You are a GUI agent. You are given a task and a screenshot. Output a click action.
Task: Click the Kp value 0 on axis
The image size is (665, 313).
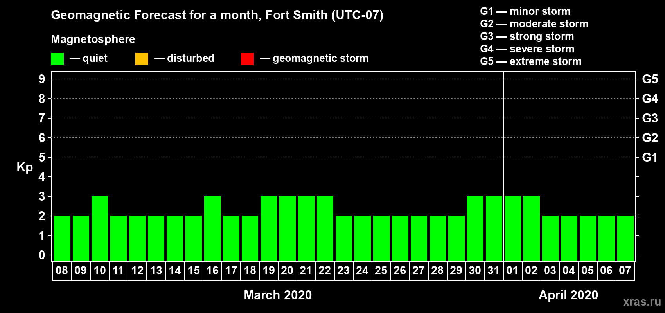[41, 255]
